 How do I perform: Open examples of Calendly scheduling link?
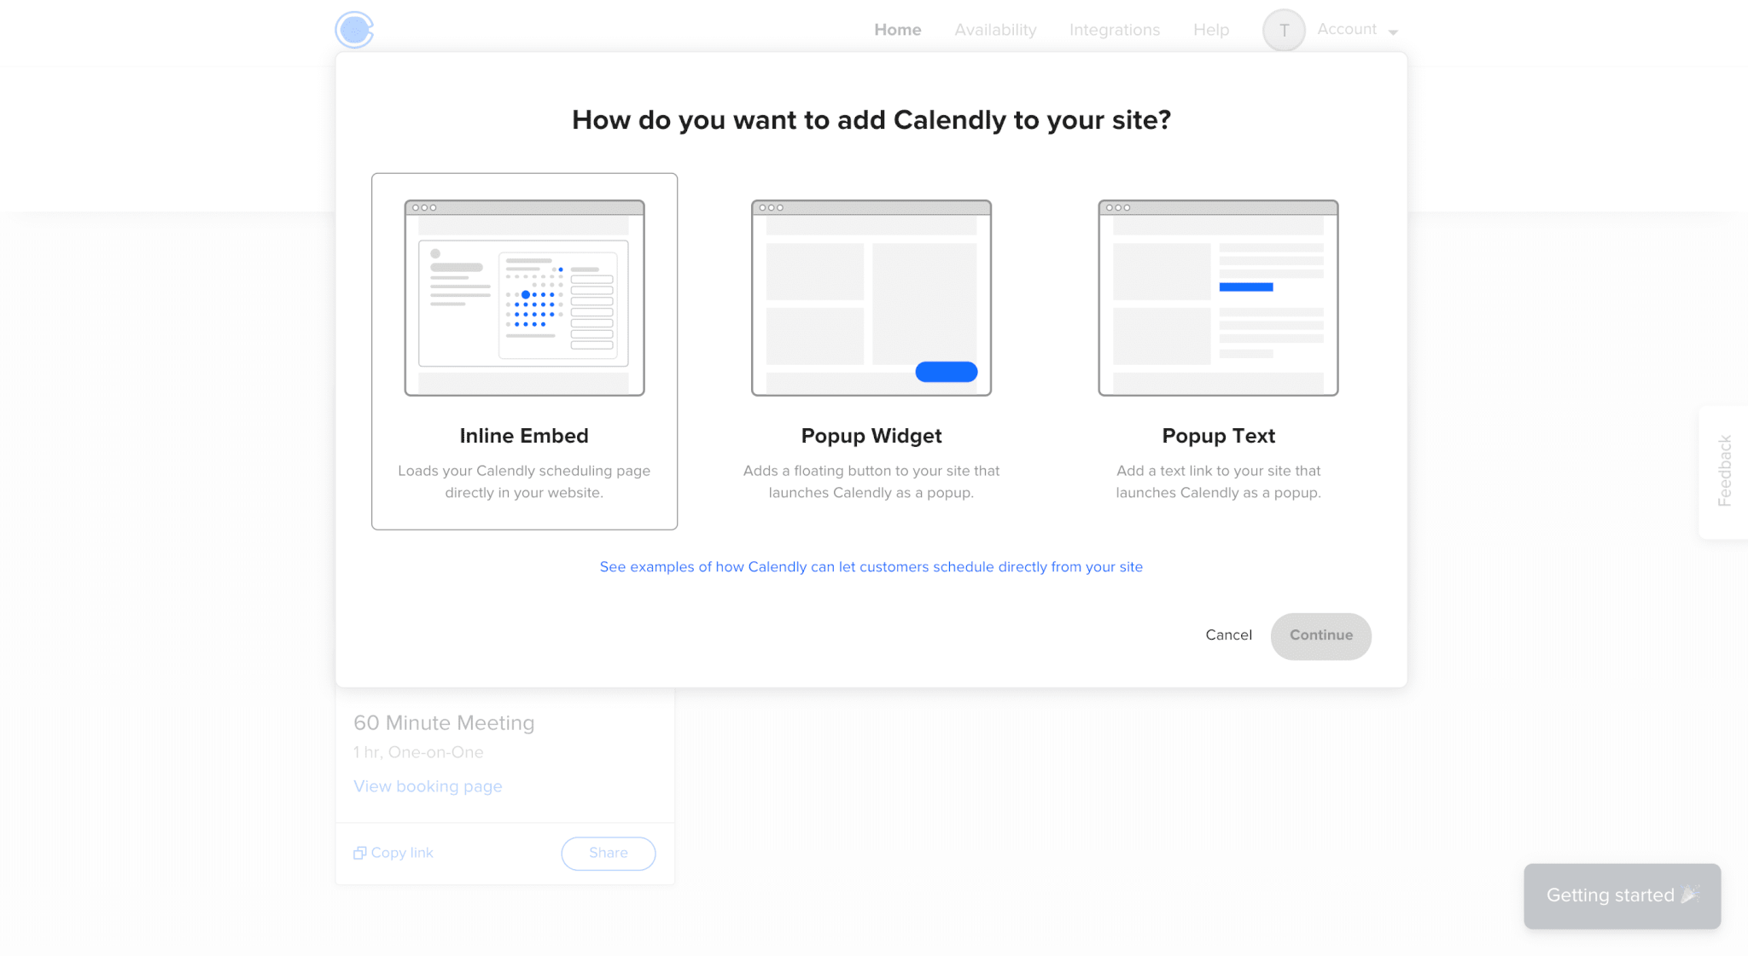(x=871, y=566)
